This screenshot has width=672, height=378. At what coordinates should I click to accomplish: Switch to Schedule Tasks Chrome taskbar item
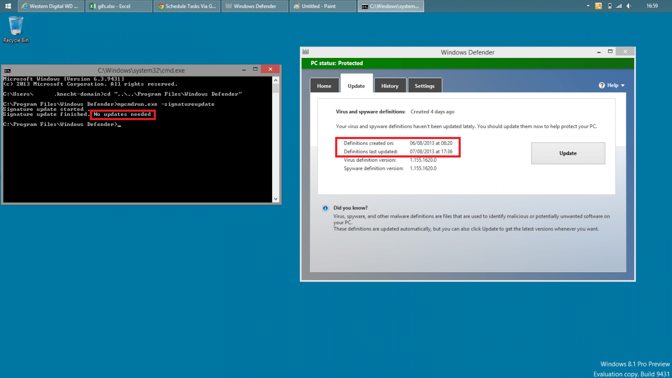(x=187, y=6)
